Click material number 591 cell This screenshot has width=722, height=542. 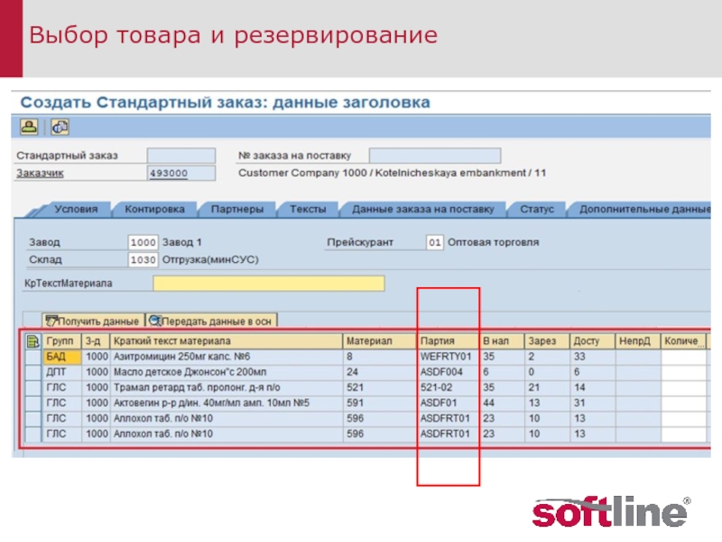pyautogui.click(x=380, y=403)
